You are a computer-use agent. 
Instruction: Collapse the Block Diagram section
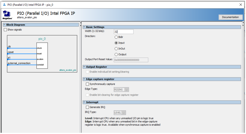[x=4, y=25]
